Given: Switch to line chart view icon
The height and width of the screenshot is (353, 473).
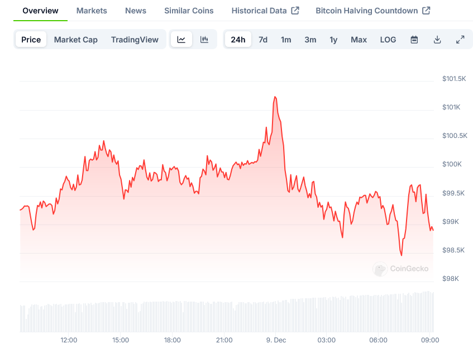Looking at the screenshot, I should tap(181, 40).
